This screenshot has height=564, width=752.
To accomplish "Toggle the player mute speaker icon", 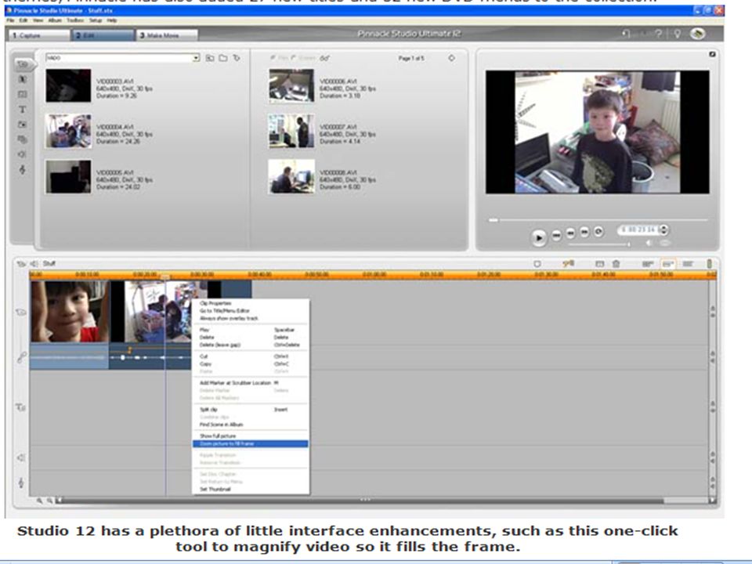I will [x=649, y=243].
